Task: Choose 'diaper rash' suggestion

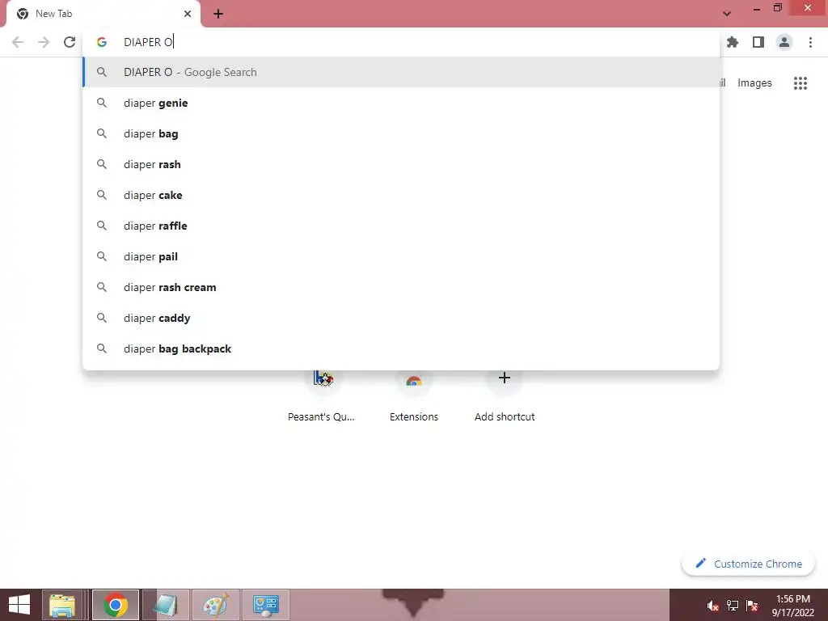Action: pos(401,164)
